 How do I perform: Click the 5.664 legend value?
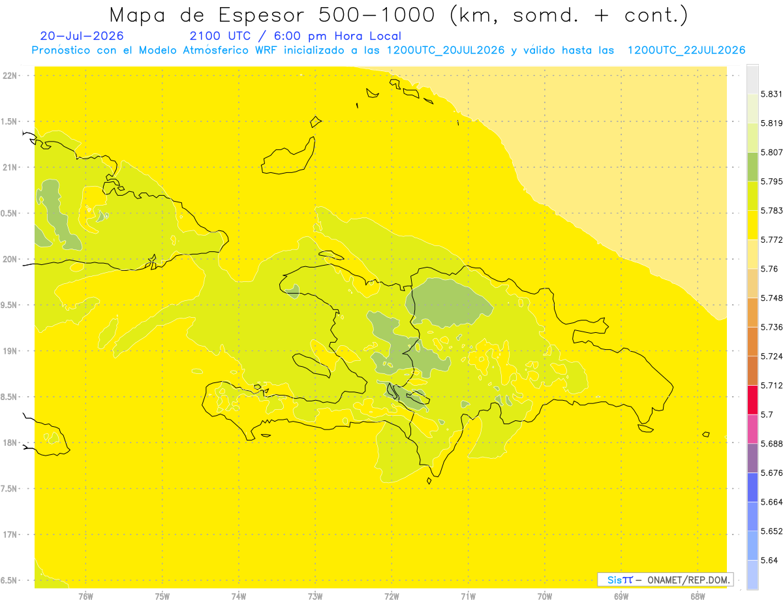[771, 502]
